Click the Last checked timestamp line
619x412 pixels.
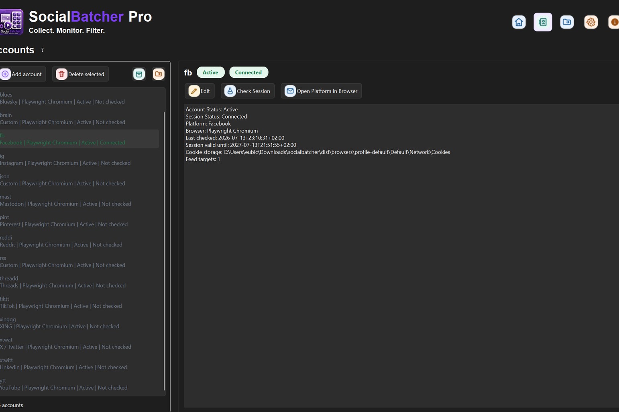[235, 138]
